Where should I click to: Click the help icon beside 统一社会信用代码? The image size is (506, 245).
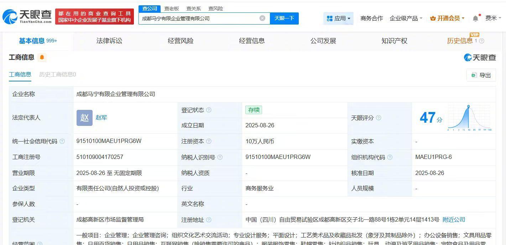click(62, 141)
